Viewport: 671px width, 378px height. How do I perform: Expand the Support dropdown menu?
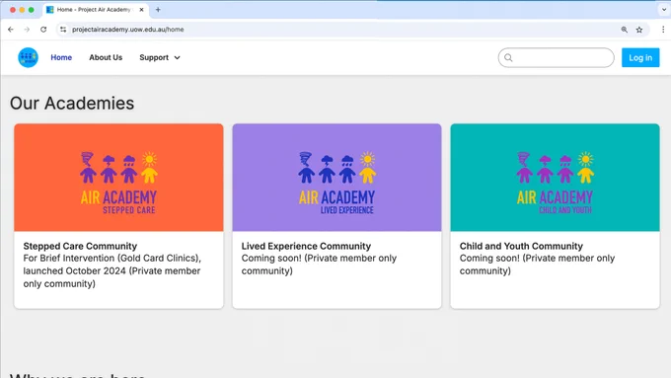coord(160,57)
